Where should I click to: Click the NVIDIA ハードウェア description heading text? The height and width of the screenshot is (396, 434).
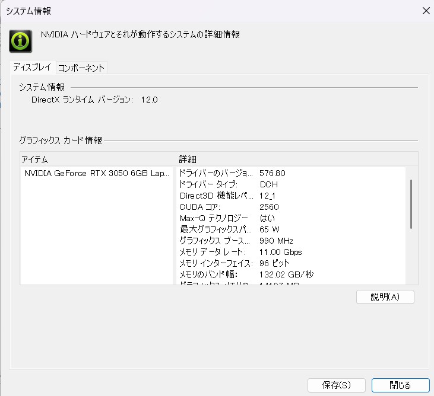click(x=140, y=34)
